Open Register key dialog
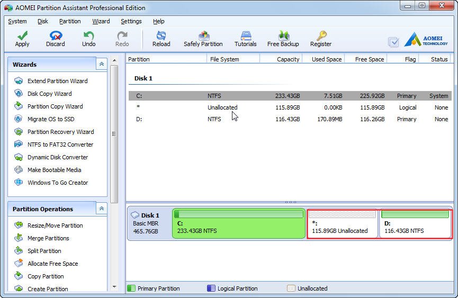458x298 pixels. coord(321,39)
